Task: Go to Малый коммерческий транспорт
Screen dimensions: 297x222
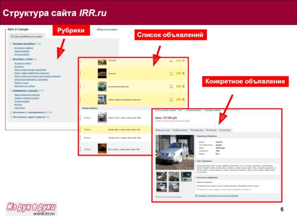Action: pyautogui.click(x=27, y=95)
